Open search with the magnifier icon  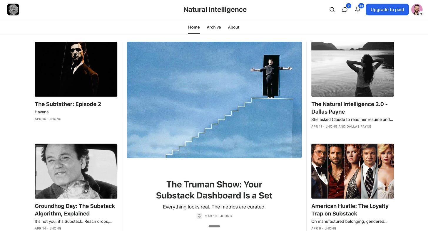(332, 10)
